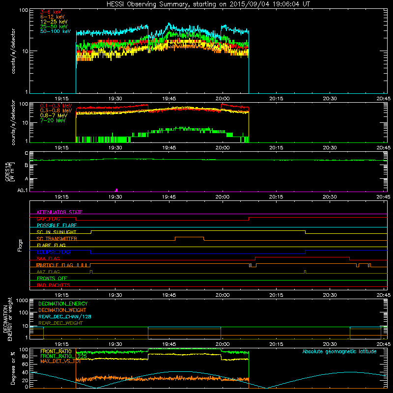
Task: Click the REAR_DEC_CHAN/128 legend entry
Action: [x=65, y=316]
